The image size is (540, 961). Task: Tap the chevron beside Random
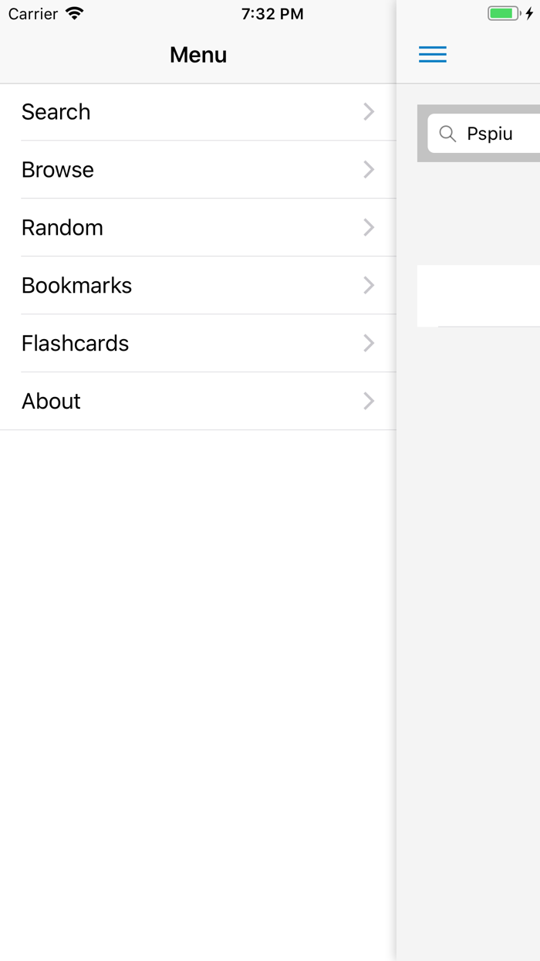(369, 228)
